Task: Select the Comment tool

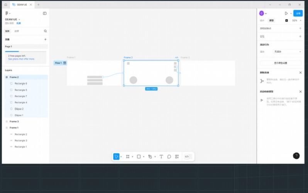Action: [169, 156]
